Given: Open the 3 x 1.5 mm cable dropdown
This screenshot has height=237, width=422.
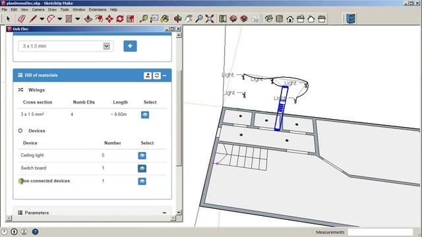Looking at the screenshot, I should [66, 46].
